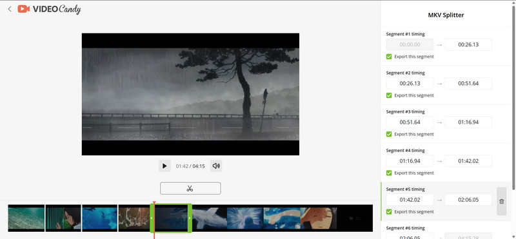Edit Segment #2 end time 00:51.64
Viewport: 516px width, 239px height.
coord(468,84)
